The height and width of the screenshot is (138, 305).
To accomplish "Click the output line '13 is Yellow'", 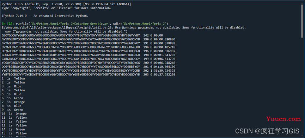I will tap(14, 125).
